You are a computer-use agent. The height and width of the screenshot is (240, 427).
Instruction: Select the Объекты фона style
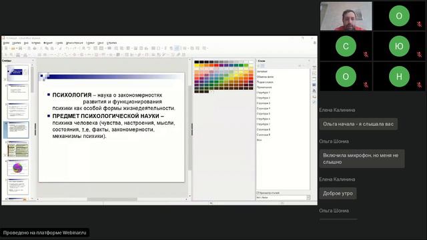click(x=265, y=77)
